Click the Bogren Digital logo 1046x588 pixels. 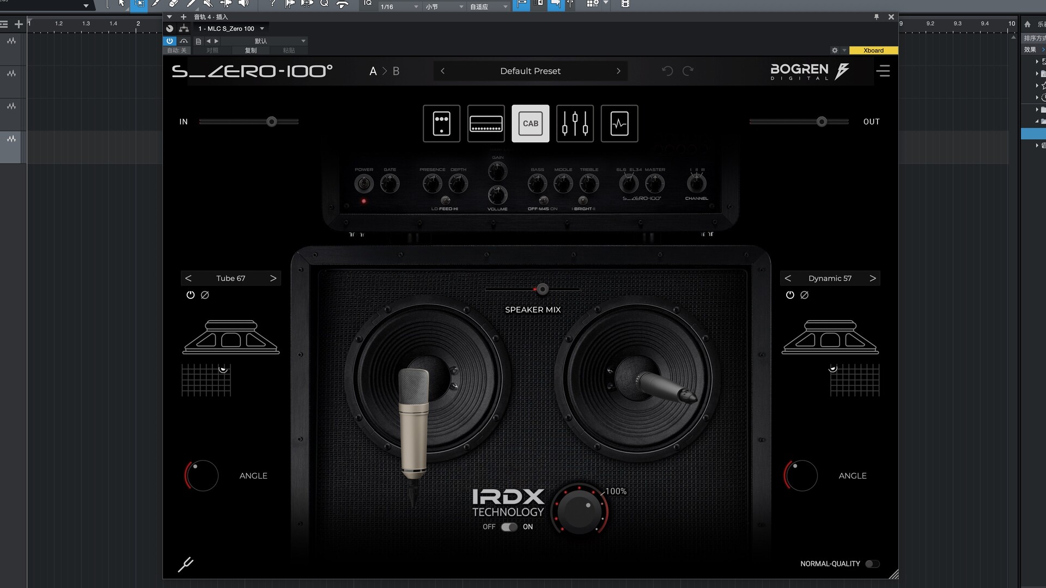(810, 71)
